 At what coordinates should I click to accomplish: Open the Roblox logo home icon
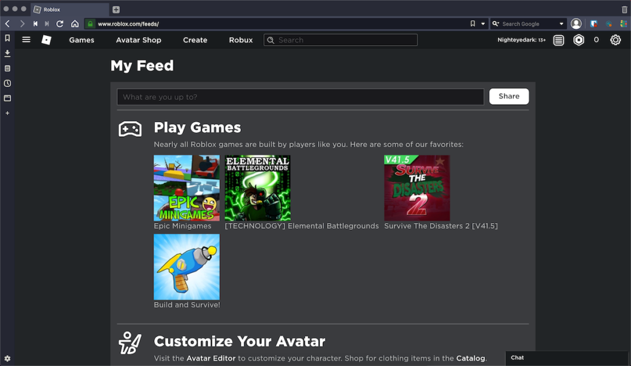(x=46, y=39)
